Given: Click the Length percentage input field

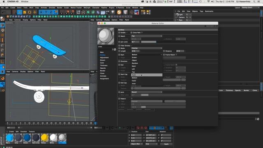Looking at the screenshot, I should (x=136, y=51).
